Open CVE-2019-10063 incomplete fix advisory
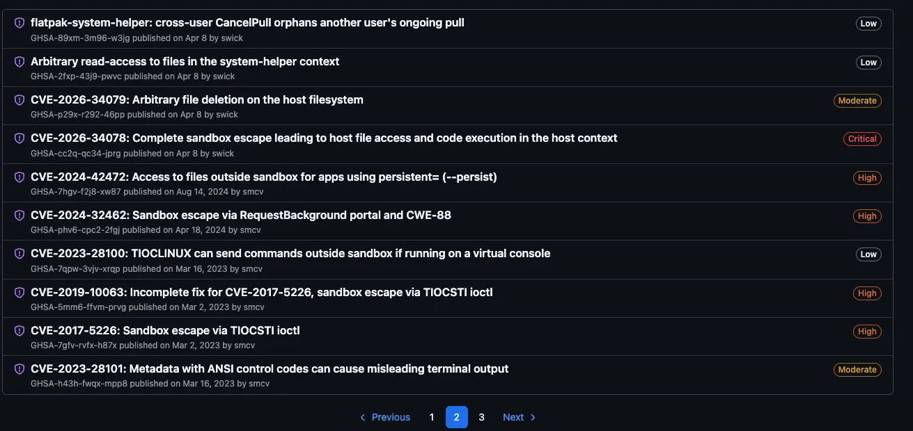This screenshot has width=913, height=431. [x=262, y=293]
